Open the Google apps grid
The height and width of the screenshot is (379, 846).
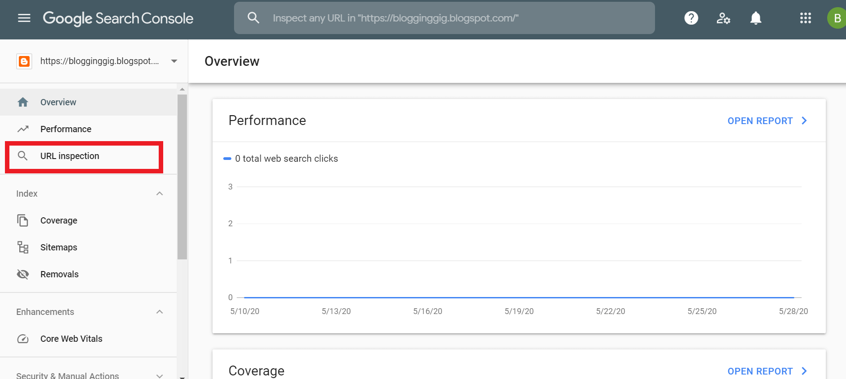(806, 18)
